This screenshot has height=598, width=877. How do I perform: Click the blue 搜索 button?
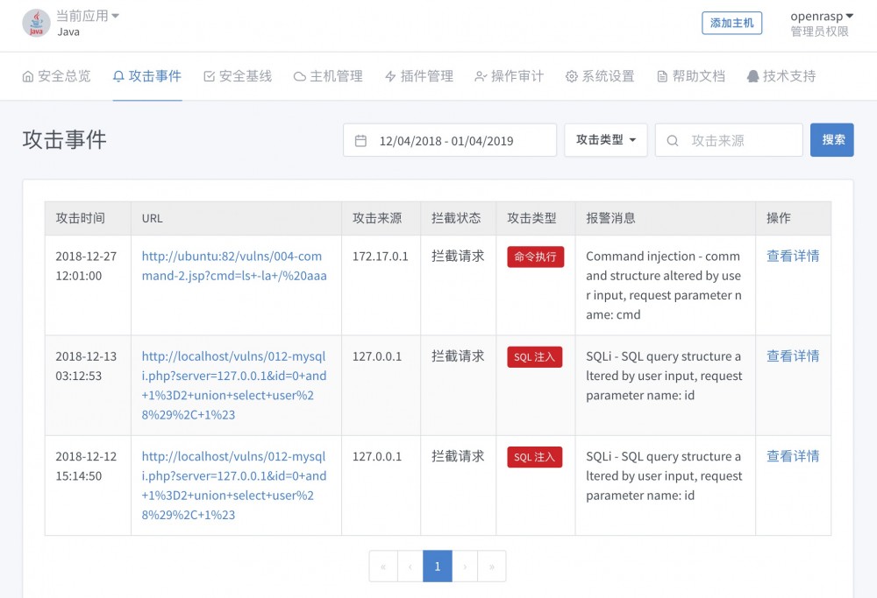[831, 140]
